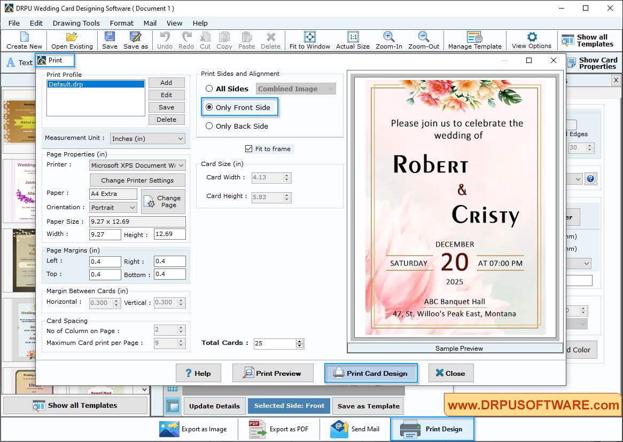
Task: Edit the Card Width input field
Action: coord(267,177)
